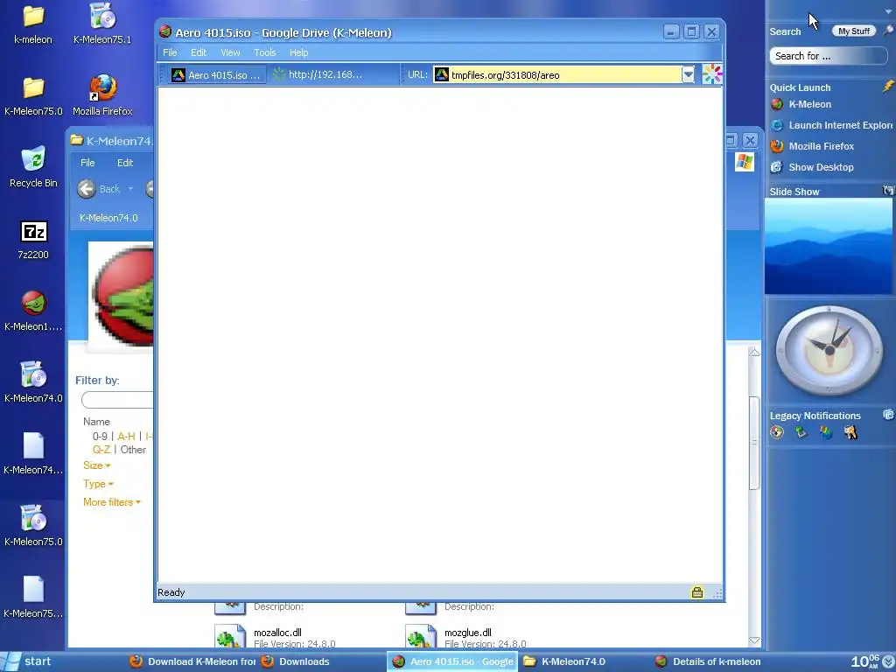Click the colorful throbber icon in K-Meleon toolbar

coord(712,74)
